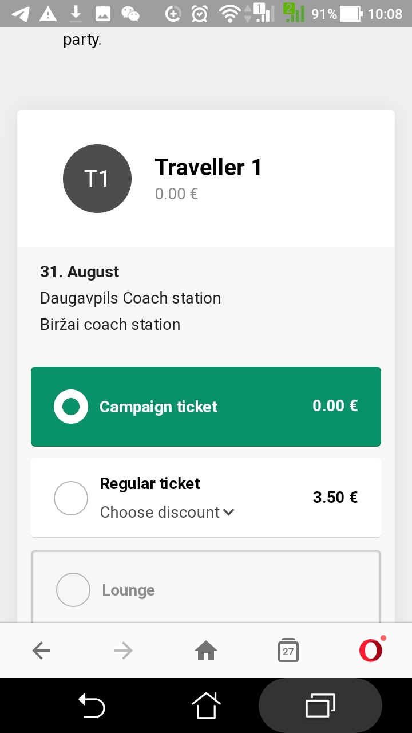
Task: Open the tabs counter showing 27
Action: point(288,651)
